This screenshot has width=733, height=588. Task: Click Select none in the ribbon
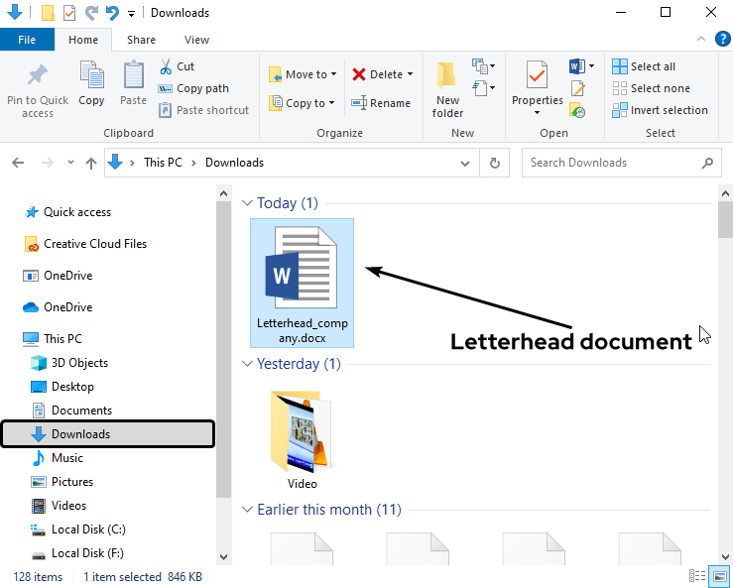point(652,88)
